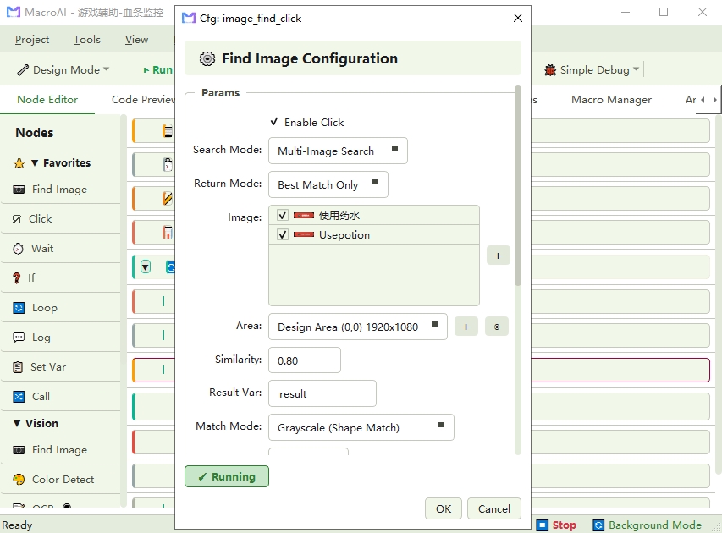Click the 使用药水 image thumbnail
Image resolution: width=722 pixels, height=533 pixels.
[304, 216]
